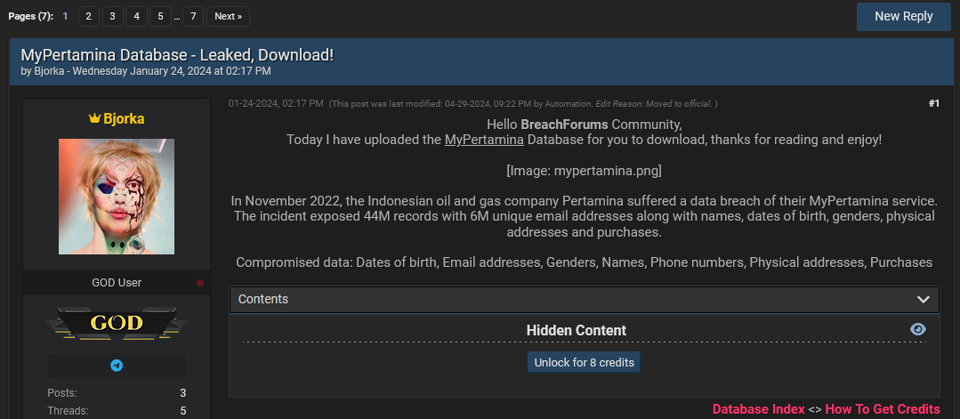Go to page 5 of thread
Screen dimensions: 960x419
(160, 17)
